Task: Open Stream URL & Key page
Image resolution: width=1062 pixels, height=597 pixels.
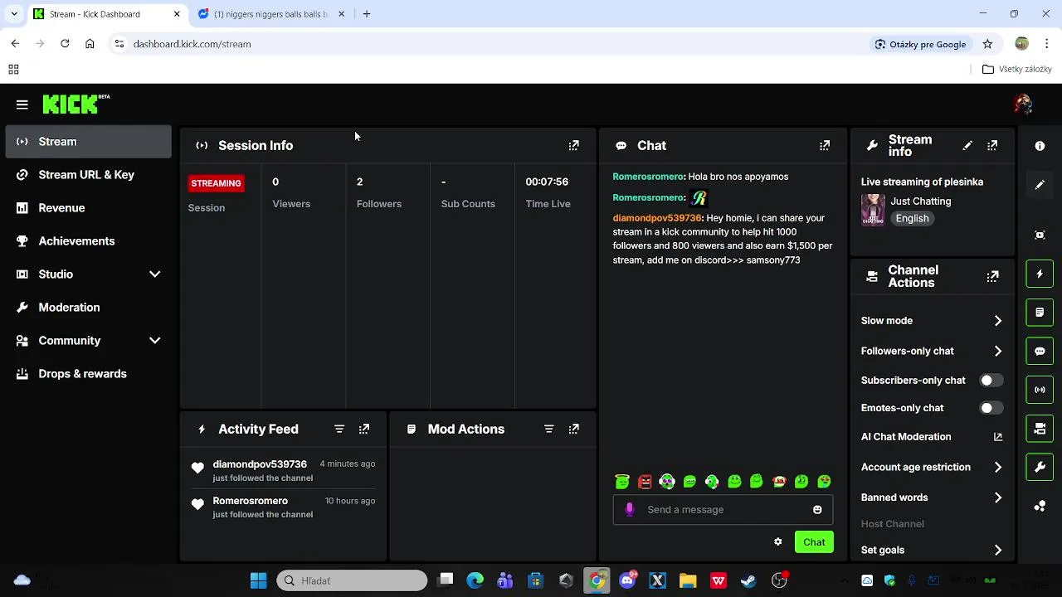Action: click(x=88, y=175)
